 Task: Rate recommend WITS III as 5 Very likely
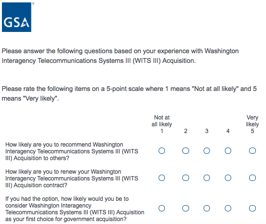click(252, 150)
